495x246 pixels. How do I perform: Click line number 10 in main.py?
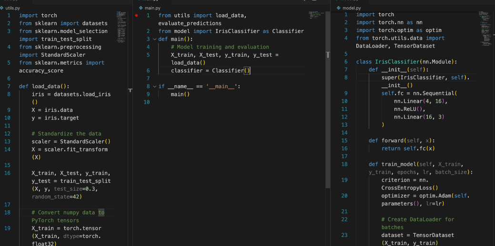147,102
